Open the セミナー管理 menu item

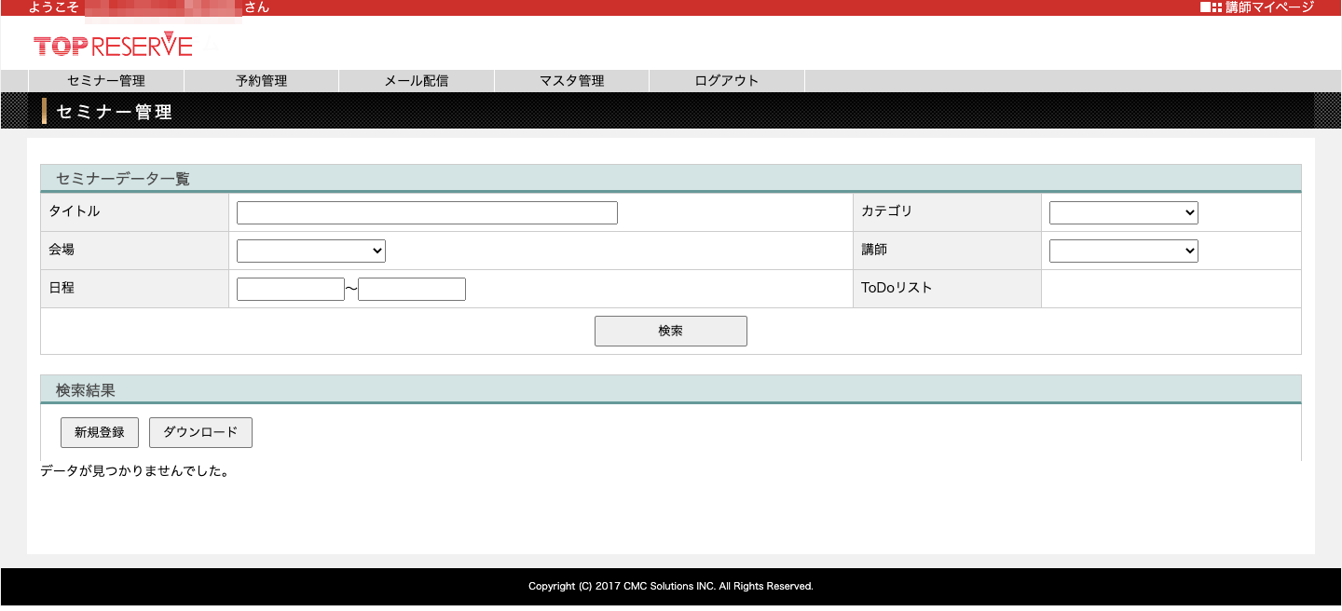coord(106,81)
